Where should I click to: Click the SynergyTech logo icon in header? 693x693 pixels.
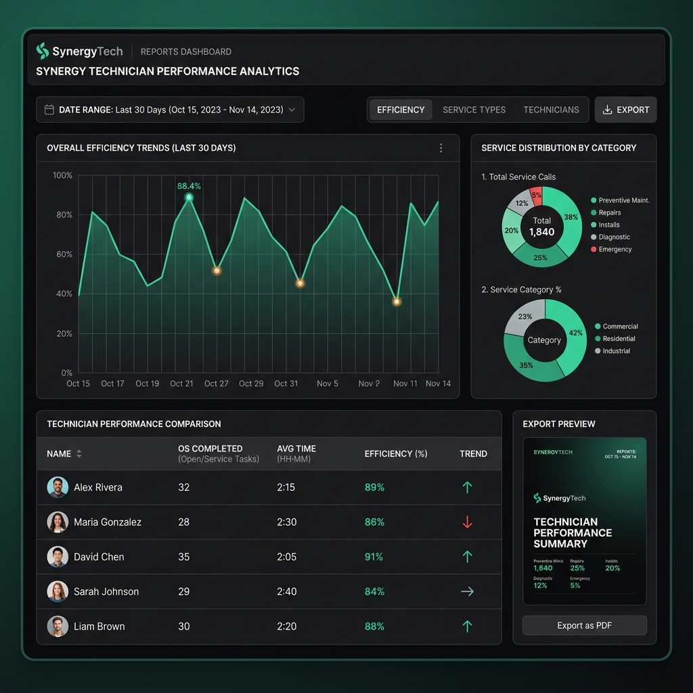43,51
